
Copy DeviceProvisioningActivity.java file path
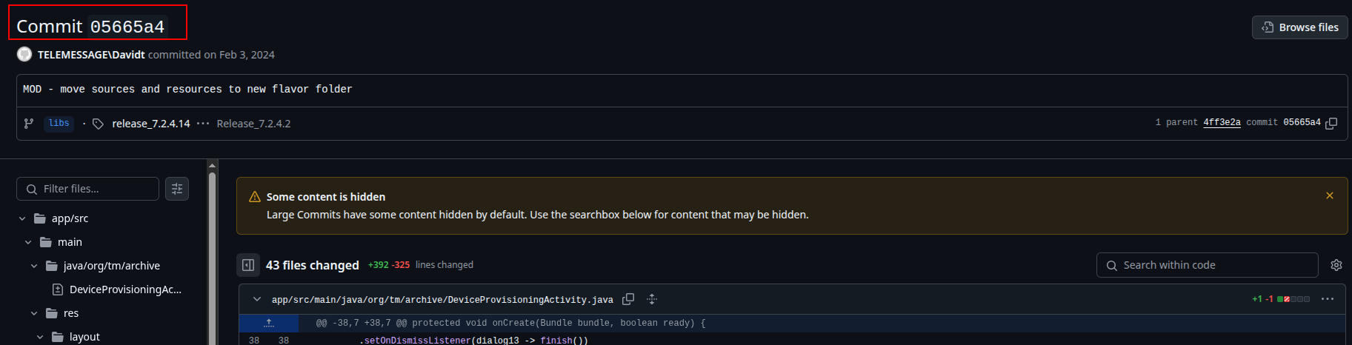628,299
